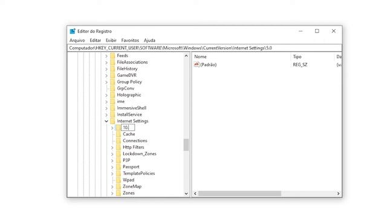Click the key rename box containing 10.
Viewport: 387px width, 218px height.
click(x=128, y=128)
